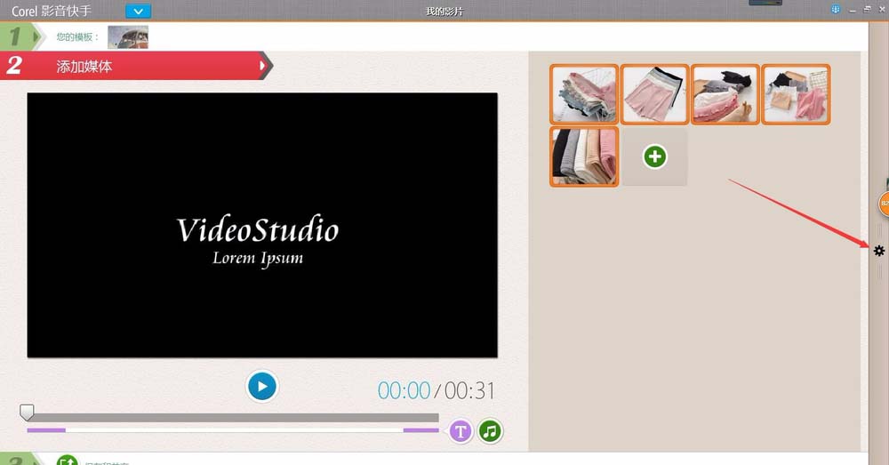
Task: Open the music options icon
Action: tap(491, 431)
